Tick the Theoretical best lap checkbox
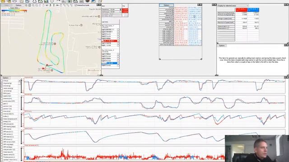Viewport: 289px width, 162px height. [x=121, y=9]
